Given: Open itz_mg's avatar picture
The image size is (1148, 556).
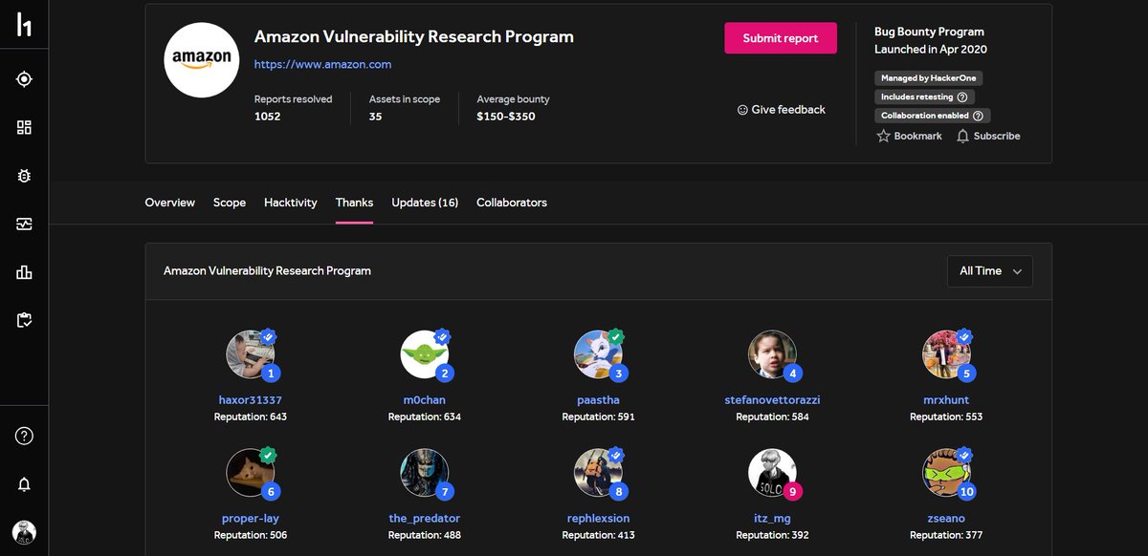Looking at the screenshot, I should (772, 473).
